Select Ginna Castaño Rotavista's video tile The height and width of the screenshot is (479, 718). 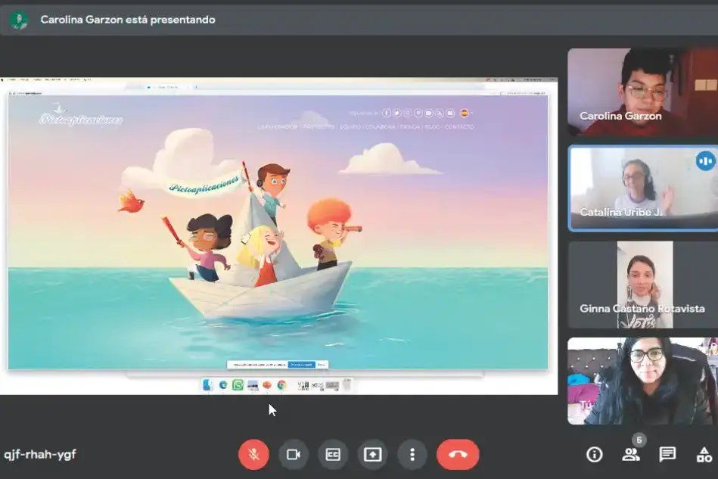coord(643,285)
